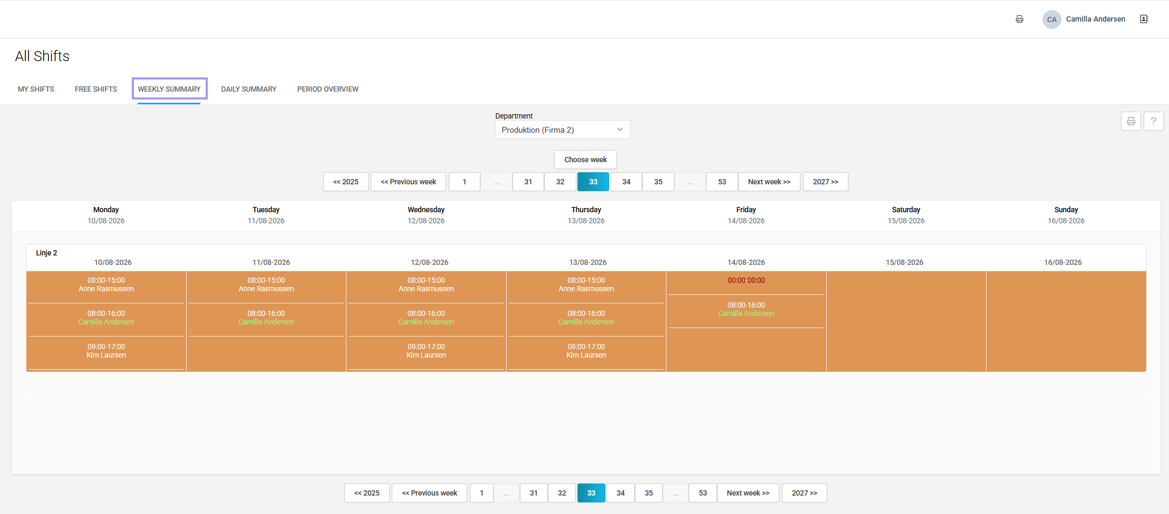Open Monday's Anne Rasmussen 08:00-15:00 shift
Screen dimensions: 1169x514
pos(106,285)
